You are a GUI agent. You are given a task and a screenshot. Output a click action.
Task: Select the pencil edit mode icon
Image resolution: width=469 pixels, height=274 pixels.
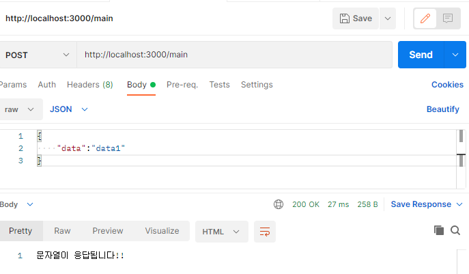pyautogui.click(x=425, y=18)
